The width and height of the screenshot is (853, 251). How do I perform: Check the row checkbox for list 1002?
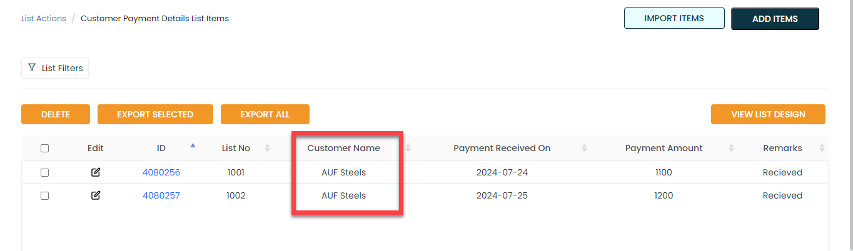click(x=44, y=195)
